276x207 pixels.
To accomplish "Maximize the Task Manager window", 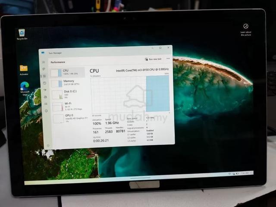I will (x=160, y=48).
